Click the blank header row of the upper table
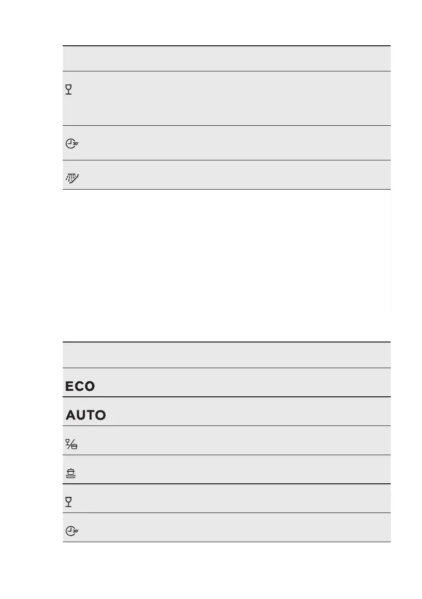 coord(226,59)
